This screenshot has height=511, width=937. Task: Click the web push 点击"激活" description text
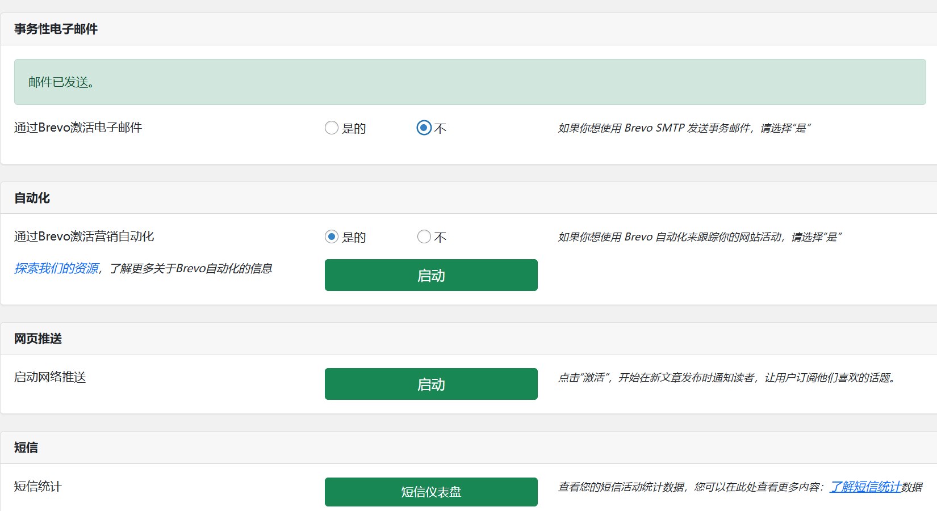pos(726,378)
